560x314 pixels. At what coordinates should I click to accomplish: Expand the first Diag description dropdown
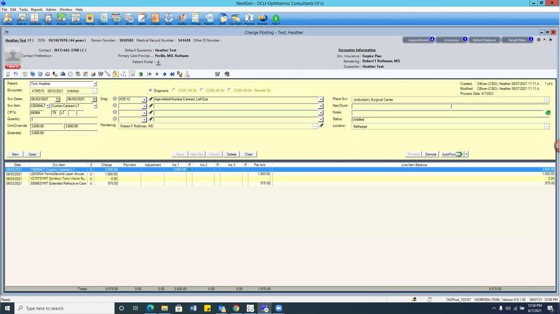click(x=321, y=99)
